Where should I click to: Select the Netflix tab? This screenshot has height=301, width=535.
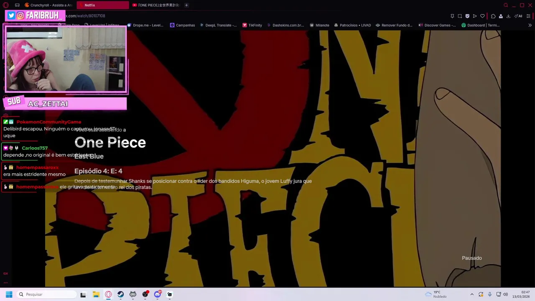coord(103,5)
